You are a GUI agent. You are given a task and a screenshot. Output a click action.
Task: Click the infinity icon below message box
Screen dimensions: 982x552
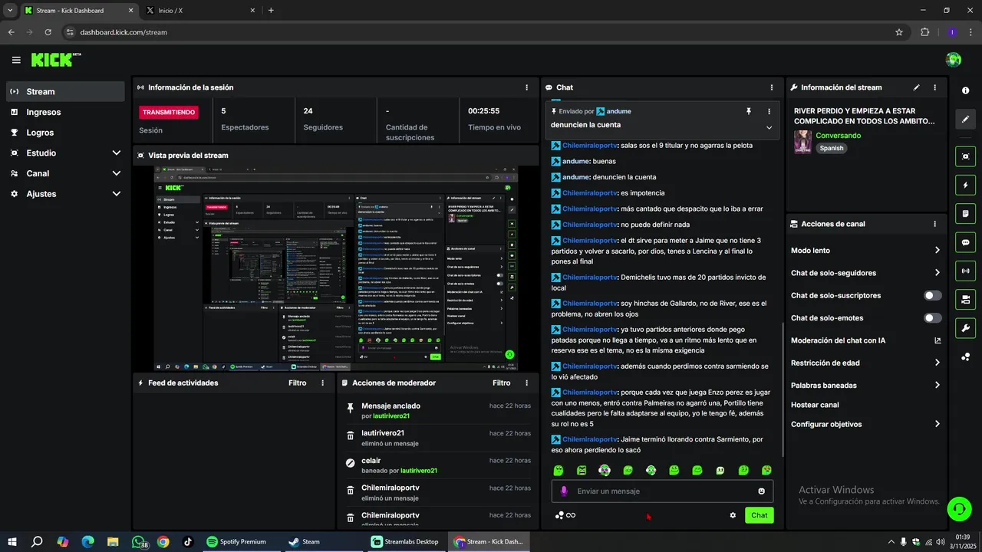pos(571,515)
